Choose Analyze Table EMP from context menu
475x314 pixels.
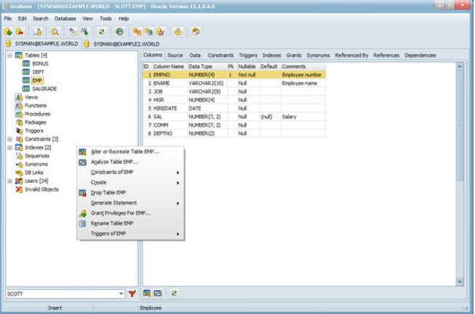click(130, 162)
